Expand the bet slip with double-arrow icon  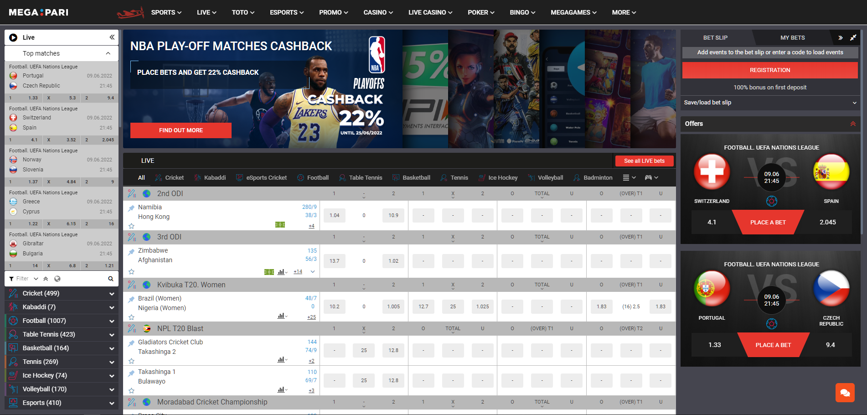coord(840,38)
